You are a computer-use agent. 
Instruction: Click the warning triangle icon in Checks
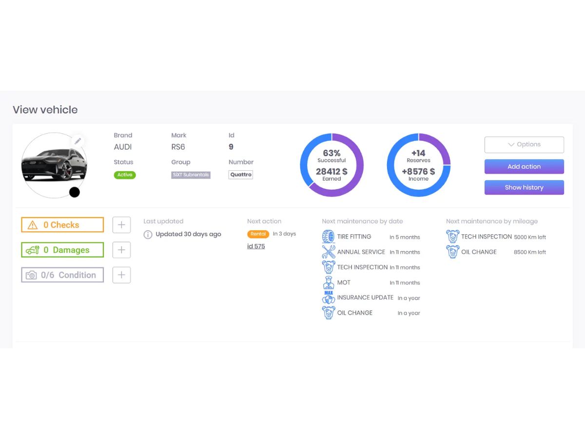pyautogui.click(x=33, y=225)
